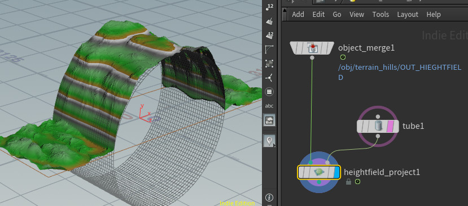Viewport: 468px width, 206px height.
Task: Click the output connector below tube1
Action: tap(378, 136)
